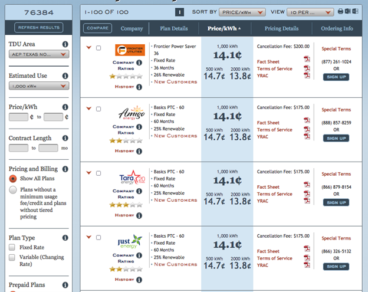Click the Compare button
The width and height of the screenshot is (368, 292).
tap(98, 28)
